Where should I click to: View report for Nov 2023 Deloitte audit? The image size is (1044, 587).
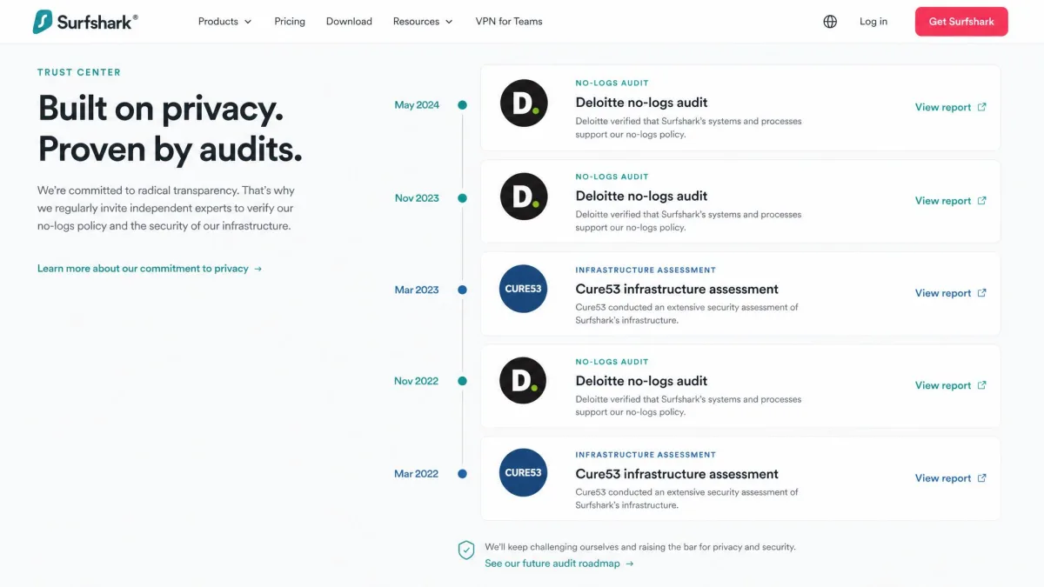click(x=951, y=200)
